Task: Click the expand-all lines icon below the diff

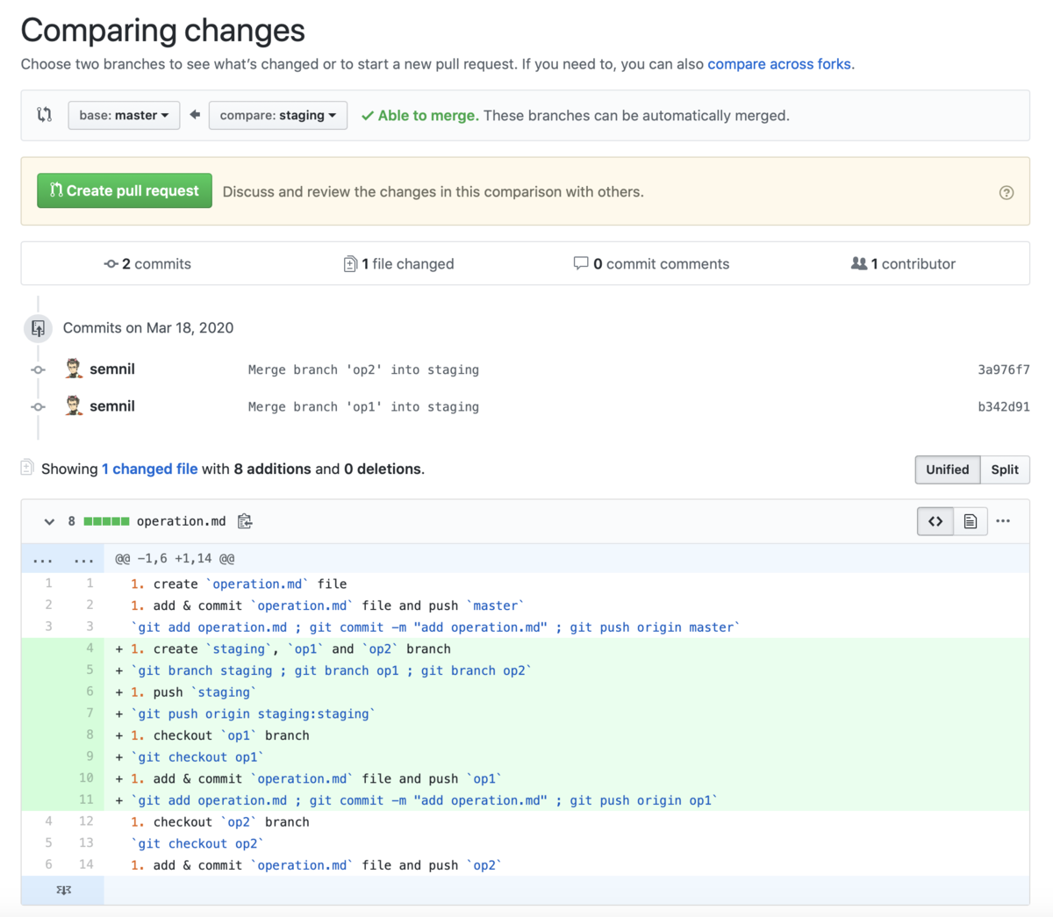Action: pos(63,890)
